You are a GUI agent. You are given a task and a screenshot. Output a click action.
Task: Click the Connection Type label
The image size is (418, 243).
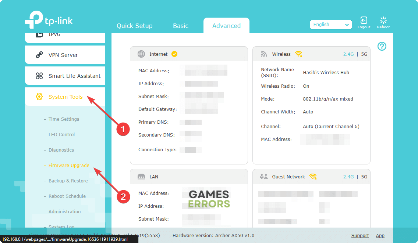tap(157, 150)
